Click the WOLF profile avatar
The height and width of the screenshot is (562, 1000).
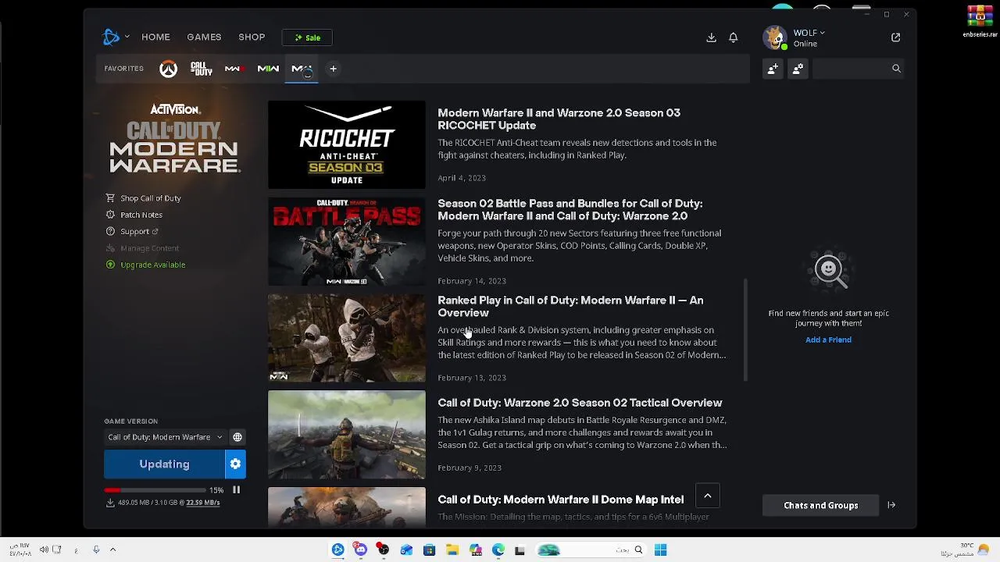775,37
